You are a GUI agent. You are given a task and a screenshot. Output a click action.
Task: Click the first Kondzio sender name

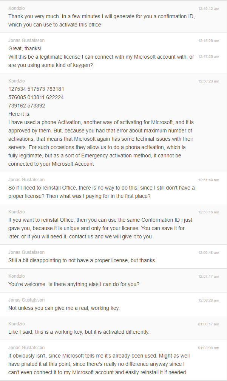[x=17, y=8]
